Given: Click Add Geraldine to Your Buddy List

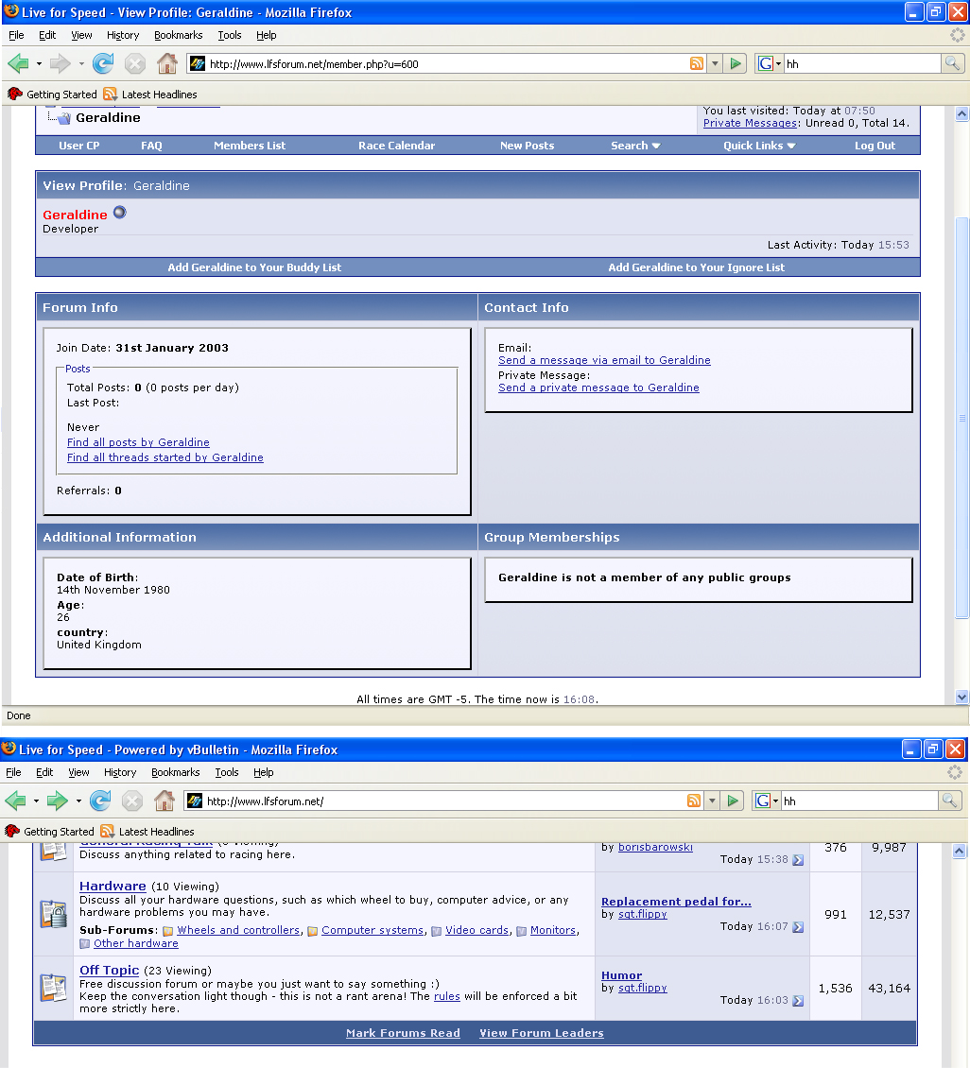Looking at the screenshot, I should tap(254, 267).
